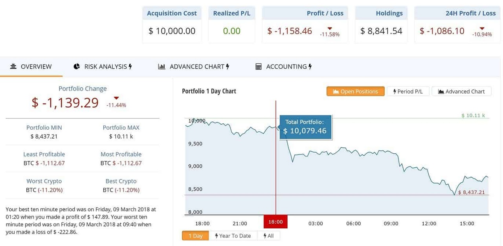Click the Open Positions button

coord(355,91)
